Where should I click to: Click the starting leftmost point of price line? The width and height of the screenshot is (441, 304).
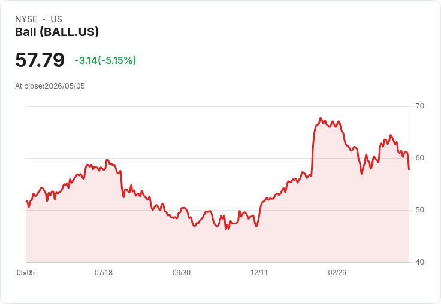click(x=26, y=201)
